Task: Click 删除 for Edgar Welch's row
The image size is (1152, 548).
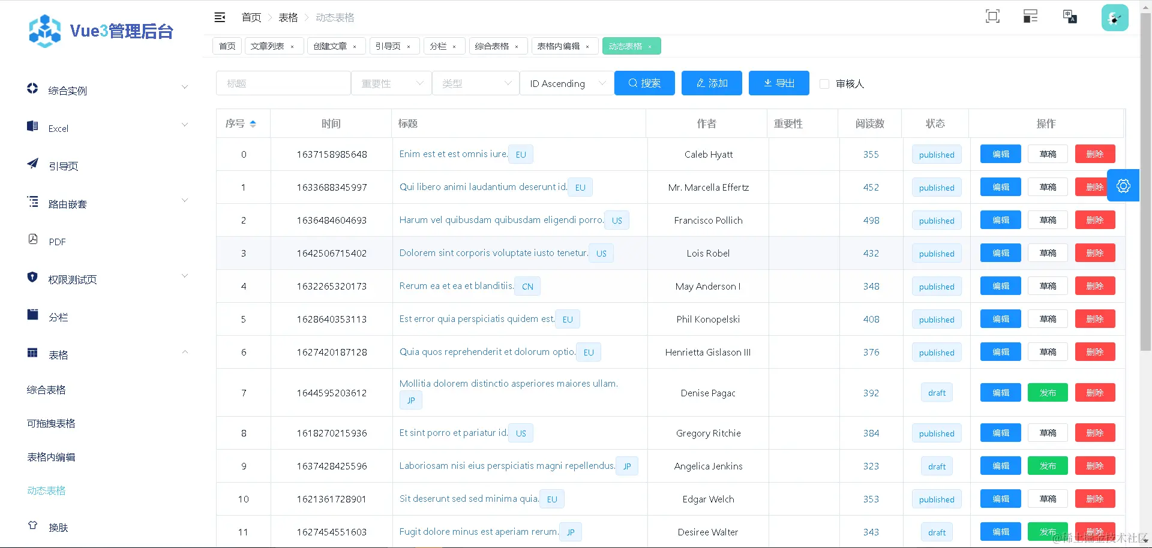Action: point(1095,499)
